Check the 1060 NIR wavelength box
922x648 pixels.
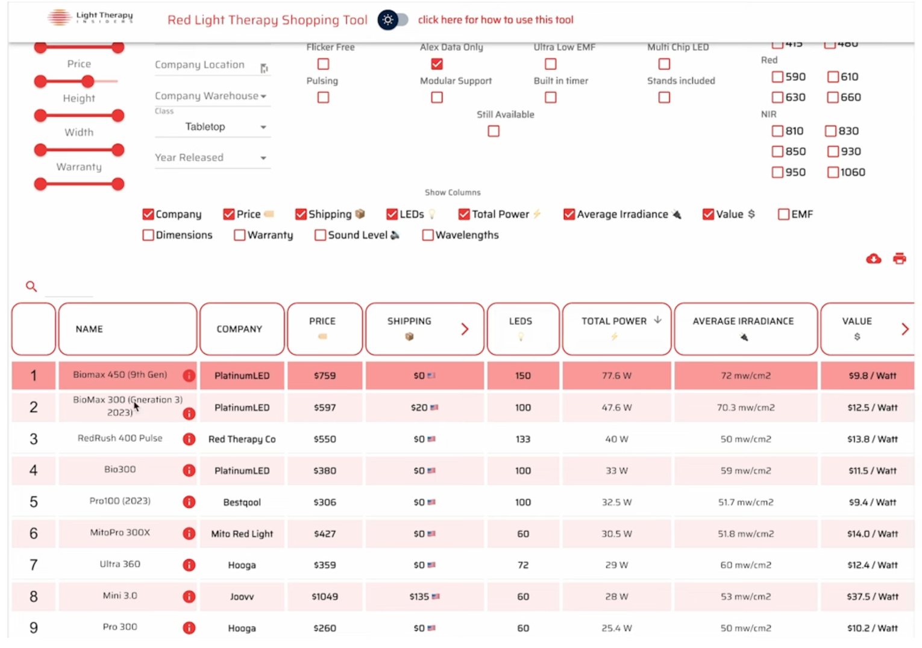pos(833,172)
